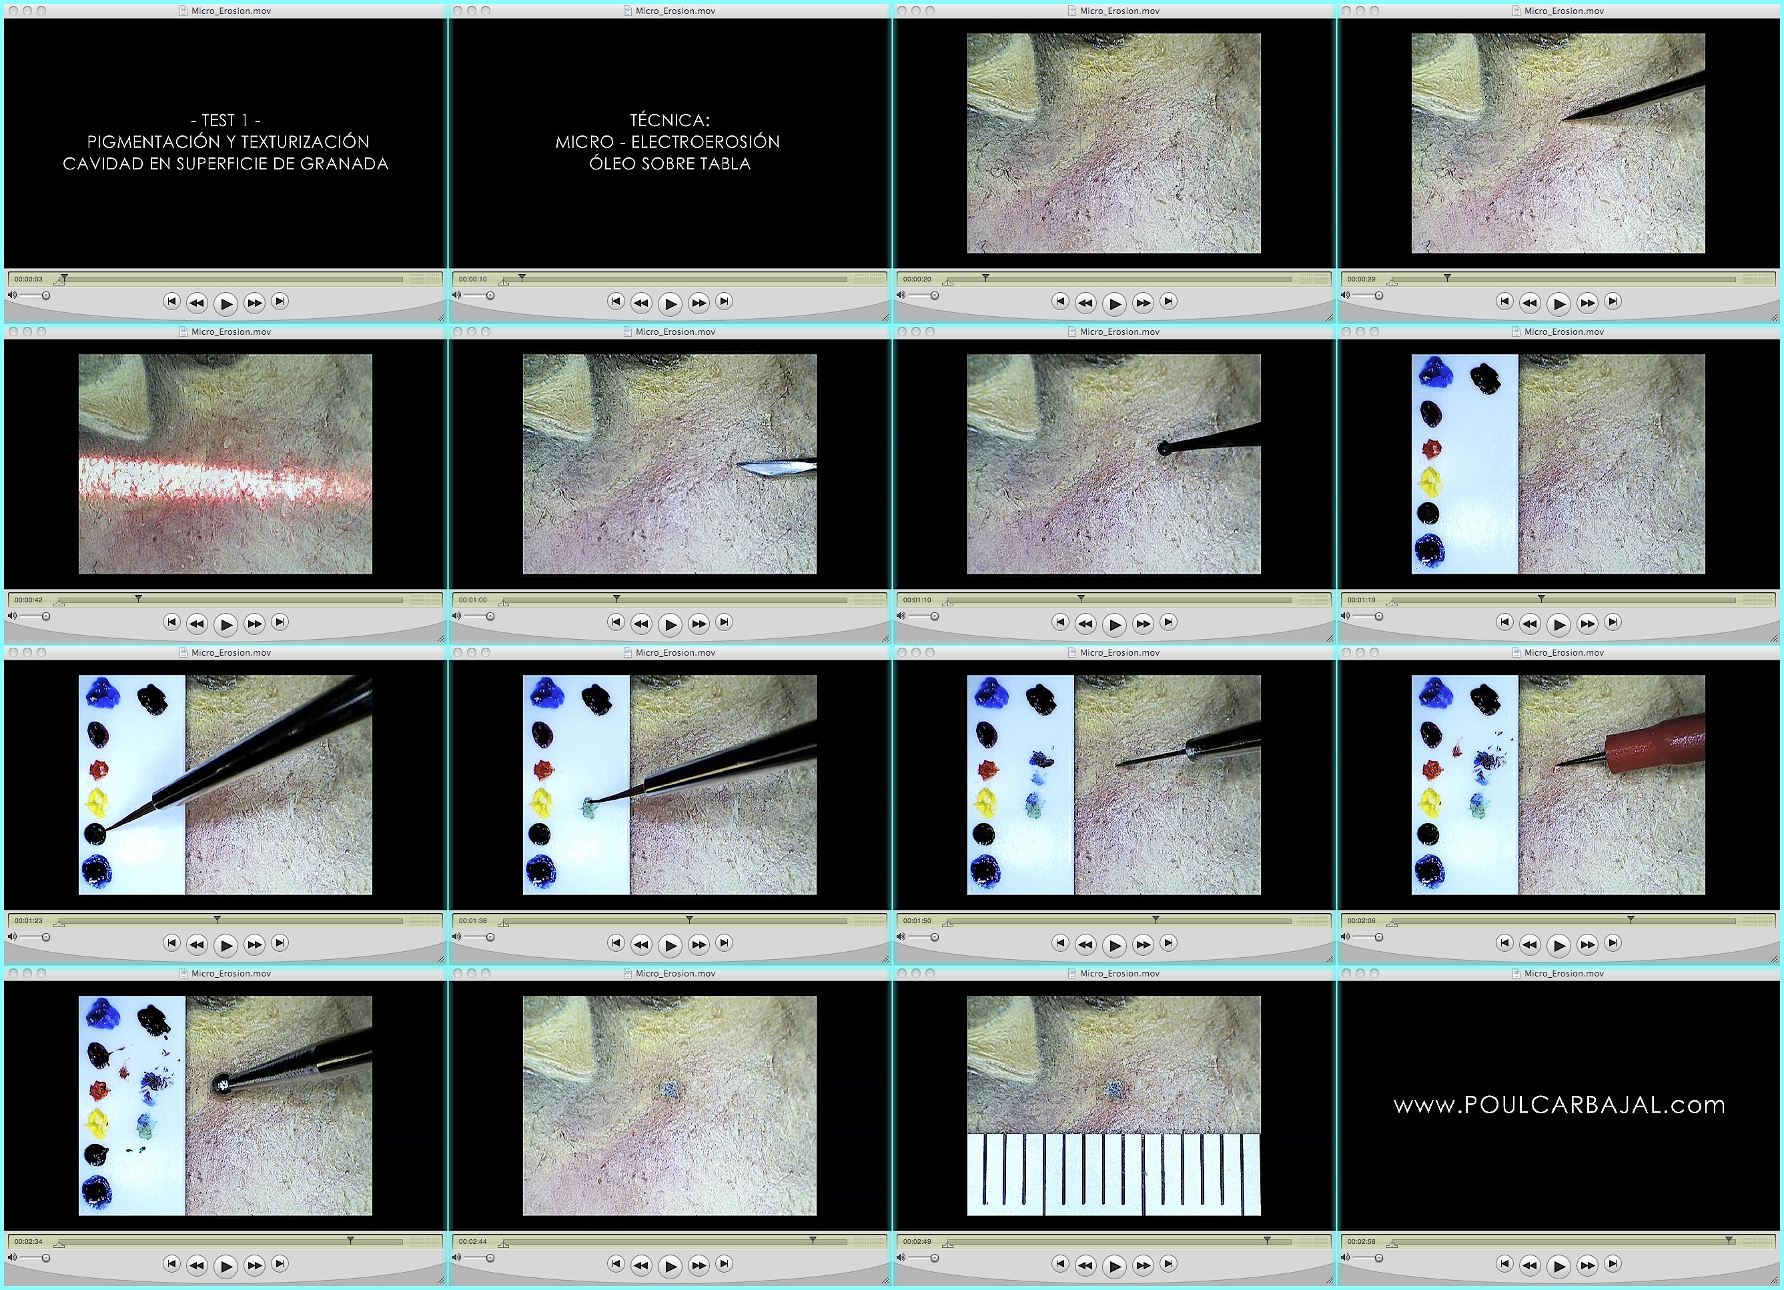Click fast-forward in the 00:01:23 player
The width and height of the screenshot is (1784, 1290).
[x=254, y=944]
